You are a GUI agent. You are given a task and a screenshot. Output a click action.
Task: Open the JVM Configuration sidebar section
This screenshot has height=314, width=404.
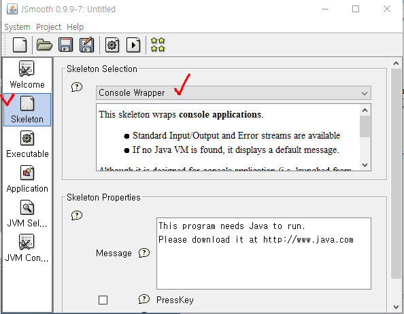tap(27, 248)
